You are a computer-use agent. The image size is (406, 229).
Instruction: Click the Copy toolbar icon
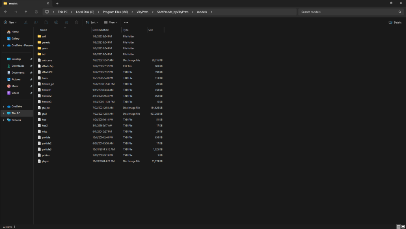36,22
